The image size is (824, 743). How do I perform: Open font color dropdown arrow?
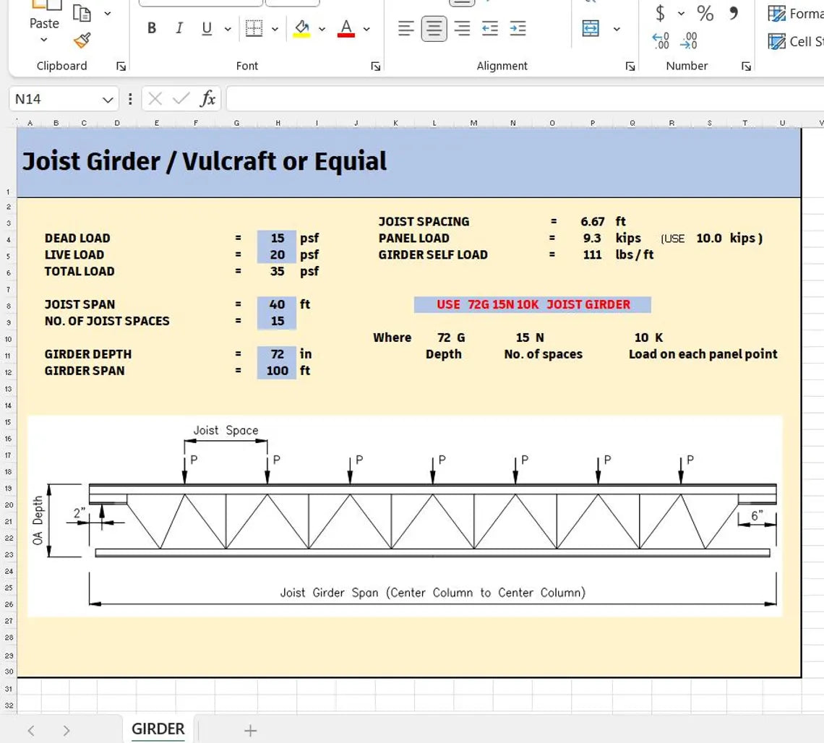pyautogui.click(x=366, y=29)
